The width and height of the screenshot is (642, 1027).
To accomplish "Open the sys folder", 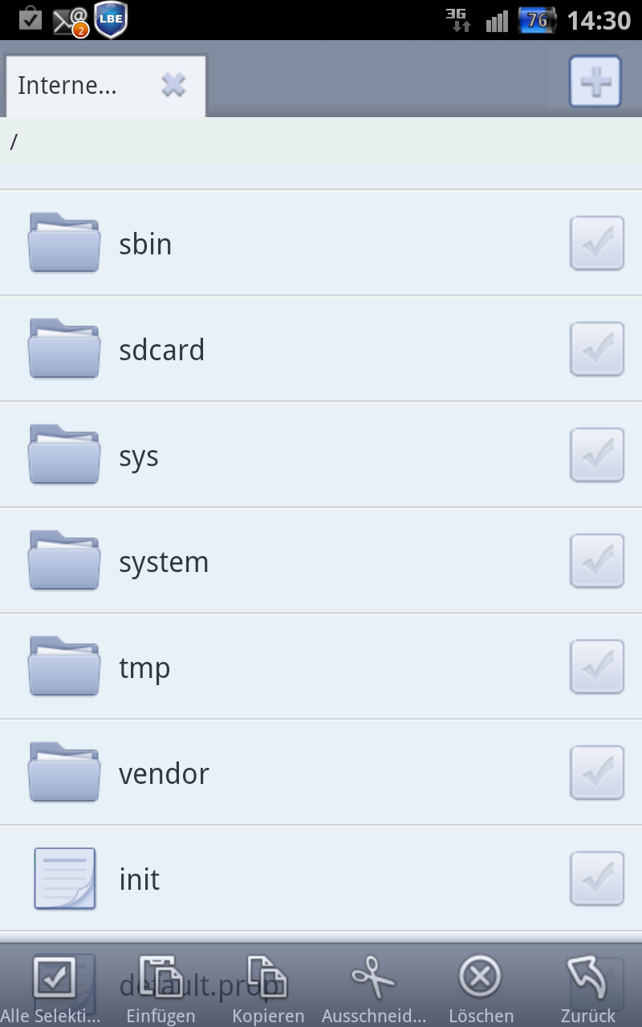I will [321, 455].
